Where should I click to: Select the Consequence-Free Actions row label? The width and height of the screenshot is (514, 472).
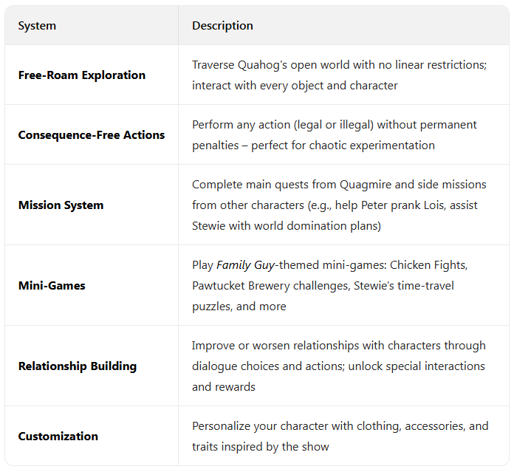click(92, 135)
